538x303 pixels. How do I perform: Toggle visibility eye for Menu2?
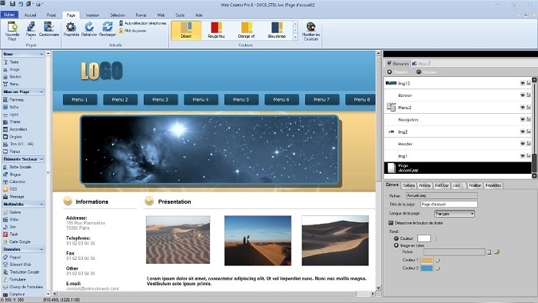point(523,108)
